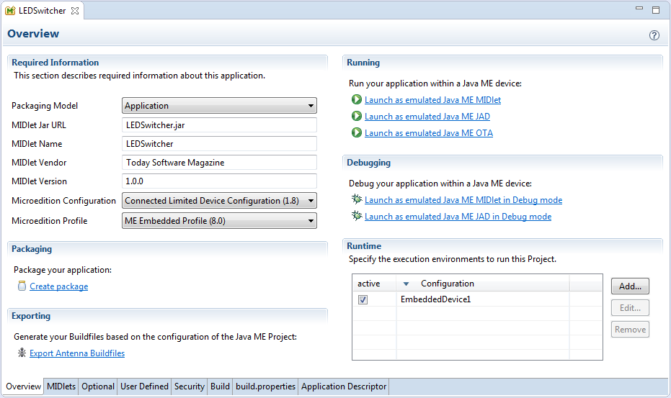This screenshot has height=398, width=671.
Task: Click the Add... button in Runtime
Action: click(x=630, y=286)
